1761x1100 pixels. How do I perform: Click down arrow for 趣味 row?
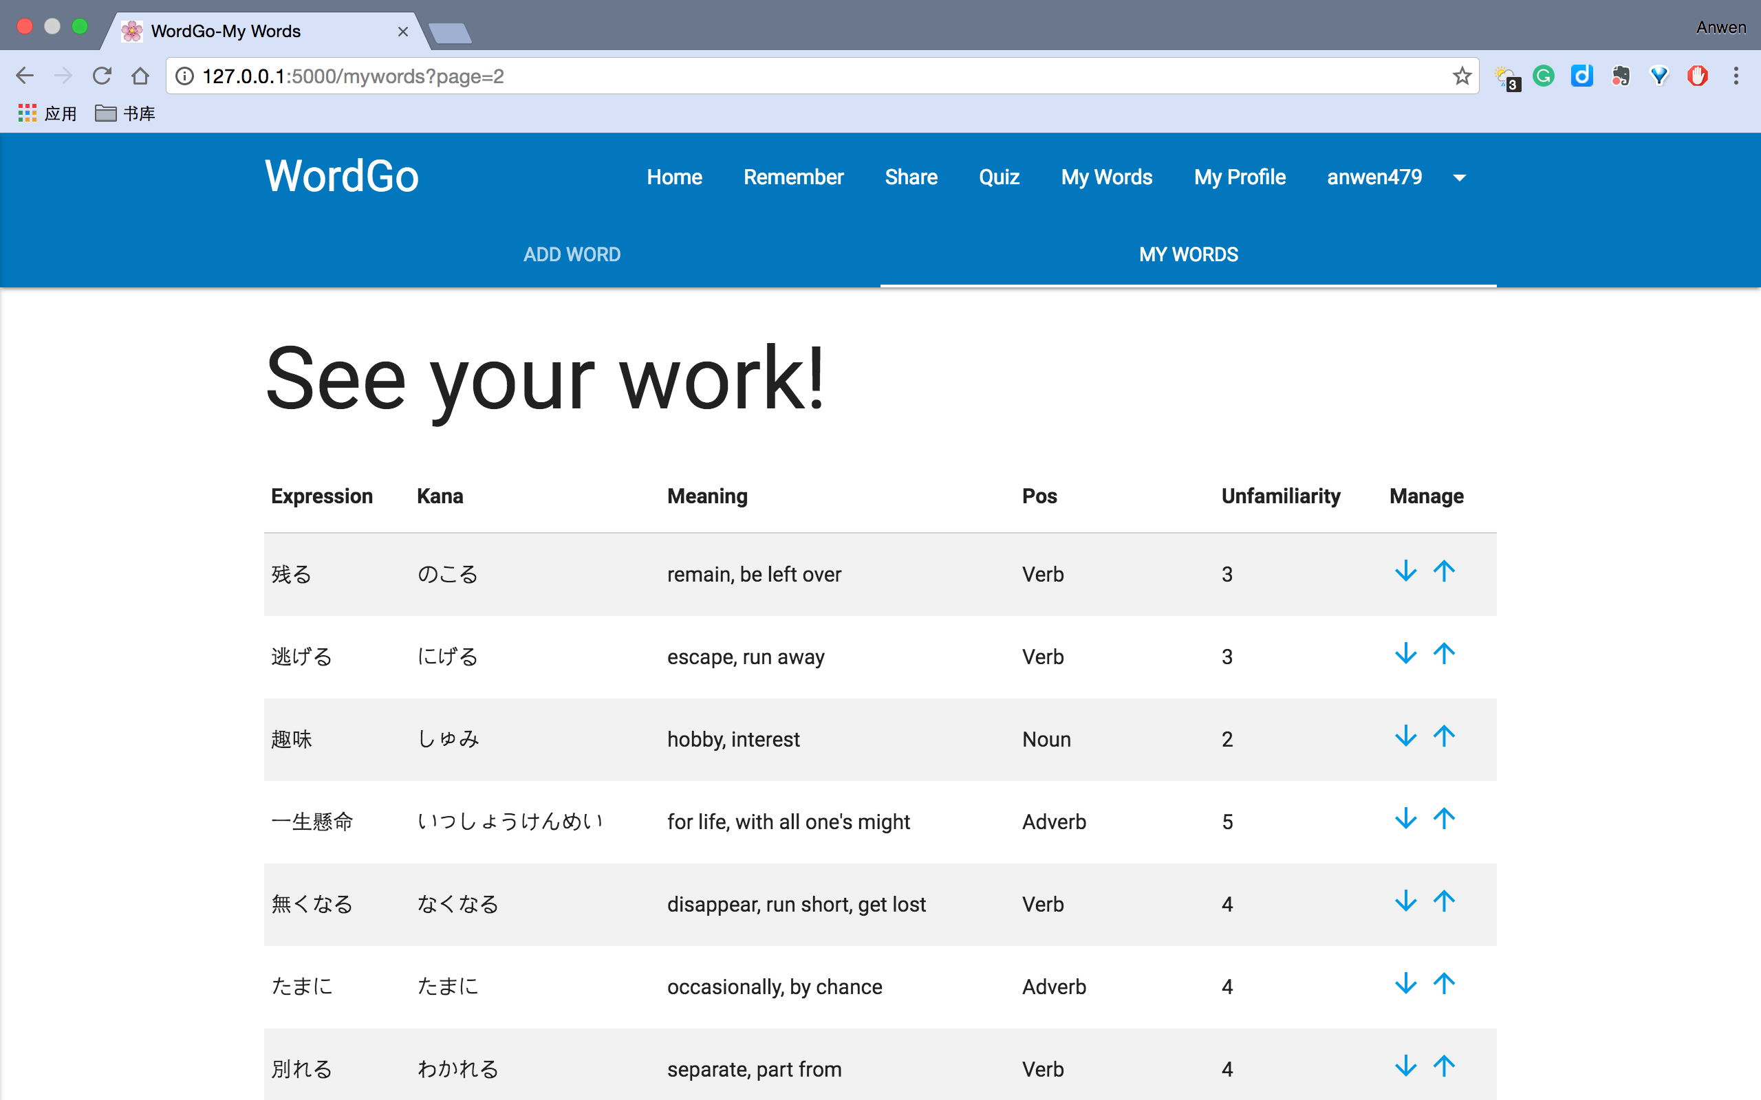point(1405,736)
